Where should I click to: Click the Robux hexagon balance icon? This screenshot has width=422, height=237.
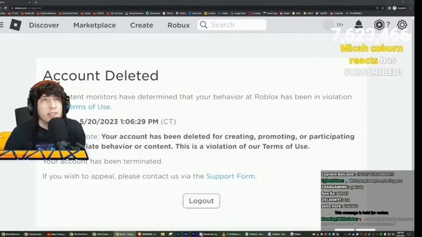point(379,25)
